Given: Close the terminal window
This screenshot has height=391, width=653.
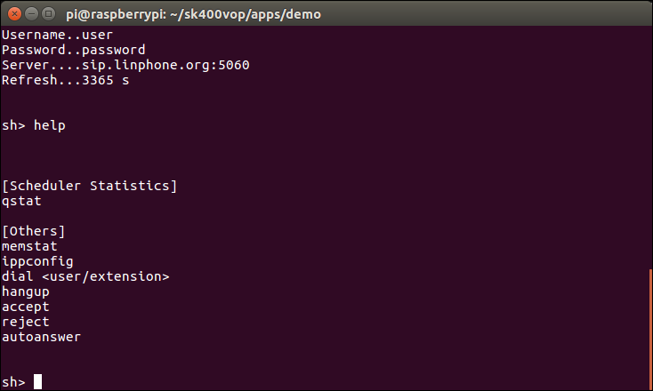Looking at the screenshot, I should tap(13, 13).
